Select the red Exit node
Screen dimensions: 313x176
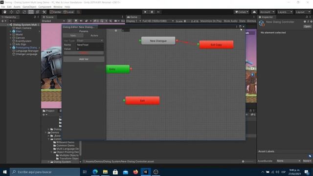[142, 100]
